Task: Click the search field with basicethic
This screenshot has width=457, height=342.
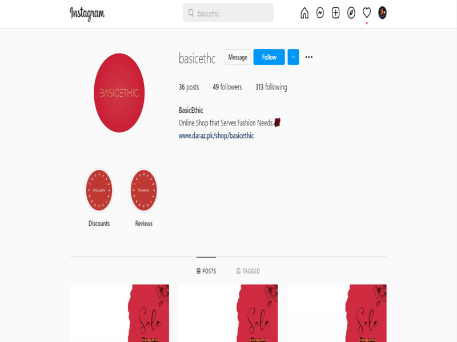Action: [x=228, y=13]
